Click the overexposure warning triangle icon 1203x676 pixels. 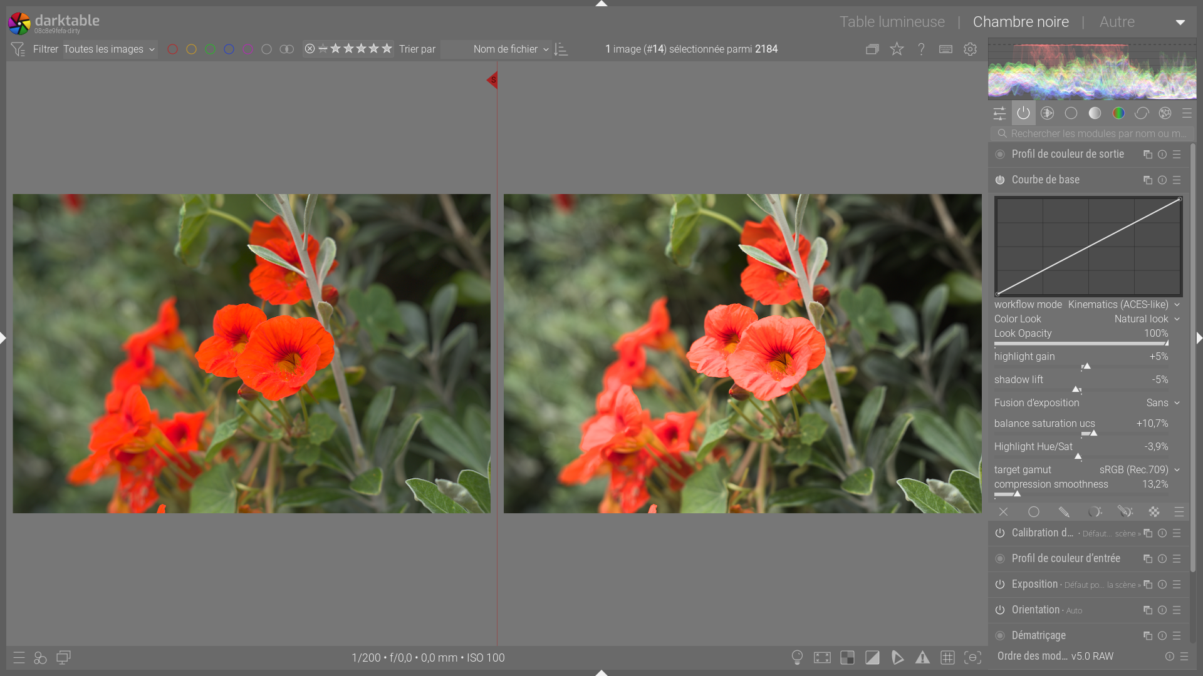pyautogui.click(x=922, y=657)
